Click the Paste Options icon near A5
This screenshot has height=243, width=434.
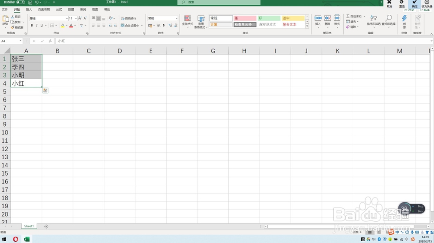click(x=46, y=91)
